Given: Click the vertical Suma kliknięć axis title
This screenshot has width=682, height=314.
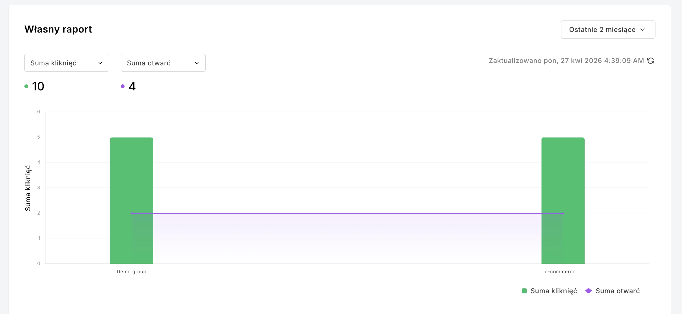Looking at the screenshot, I should pyautogui.click(x=28, y=188).
